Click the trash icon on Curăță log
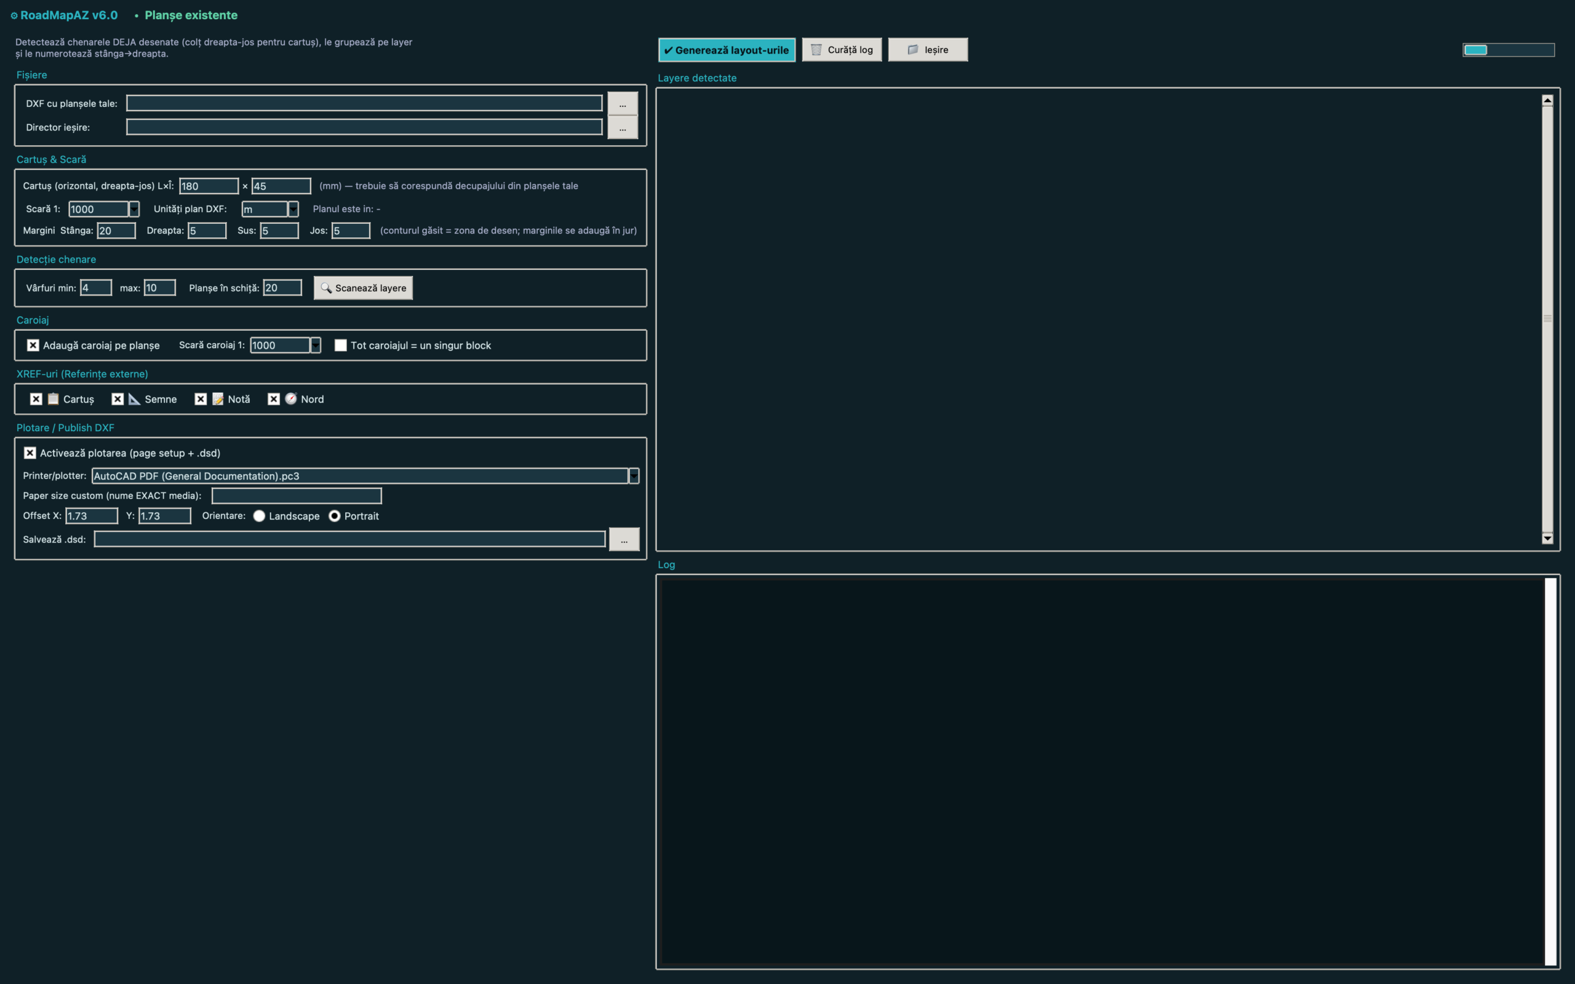 tap(816, 49)
